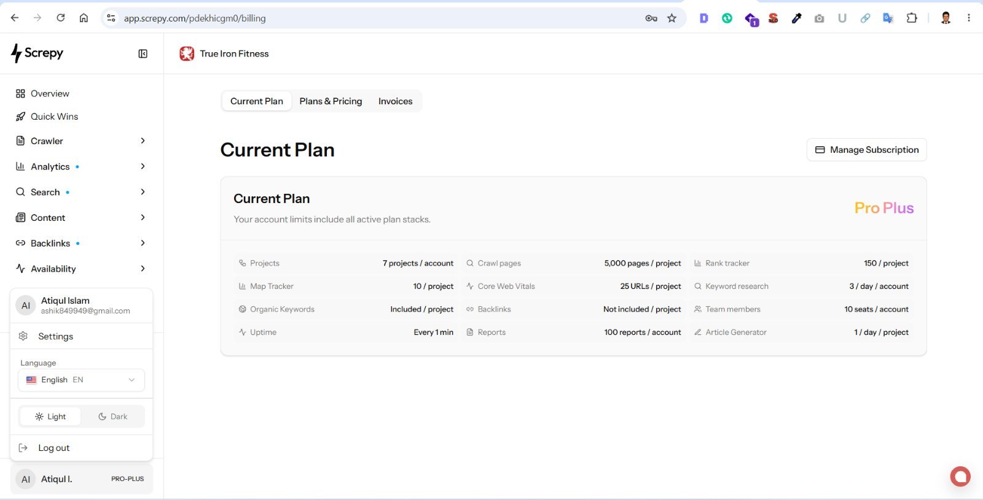983x500 pixels.
Task: Collapse the sidebar panel icon
Action: (143, 54)
